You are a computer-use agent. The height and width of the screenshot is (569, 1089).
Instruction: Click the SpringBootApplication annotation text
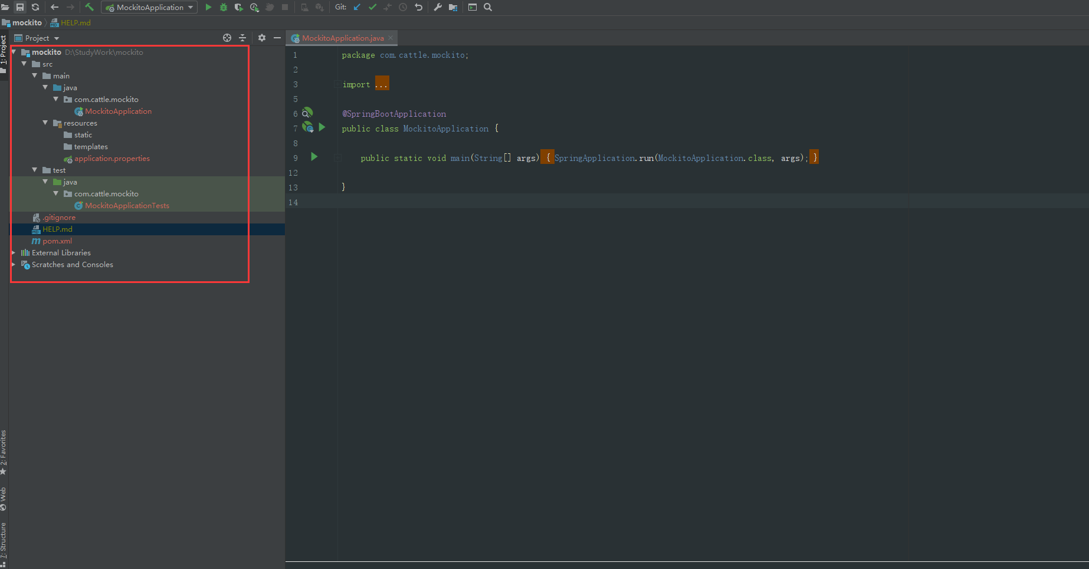394,114
